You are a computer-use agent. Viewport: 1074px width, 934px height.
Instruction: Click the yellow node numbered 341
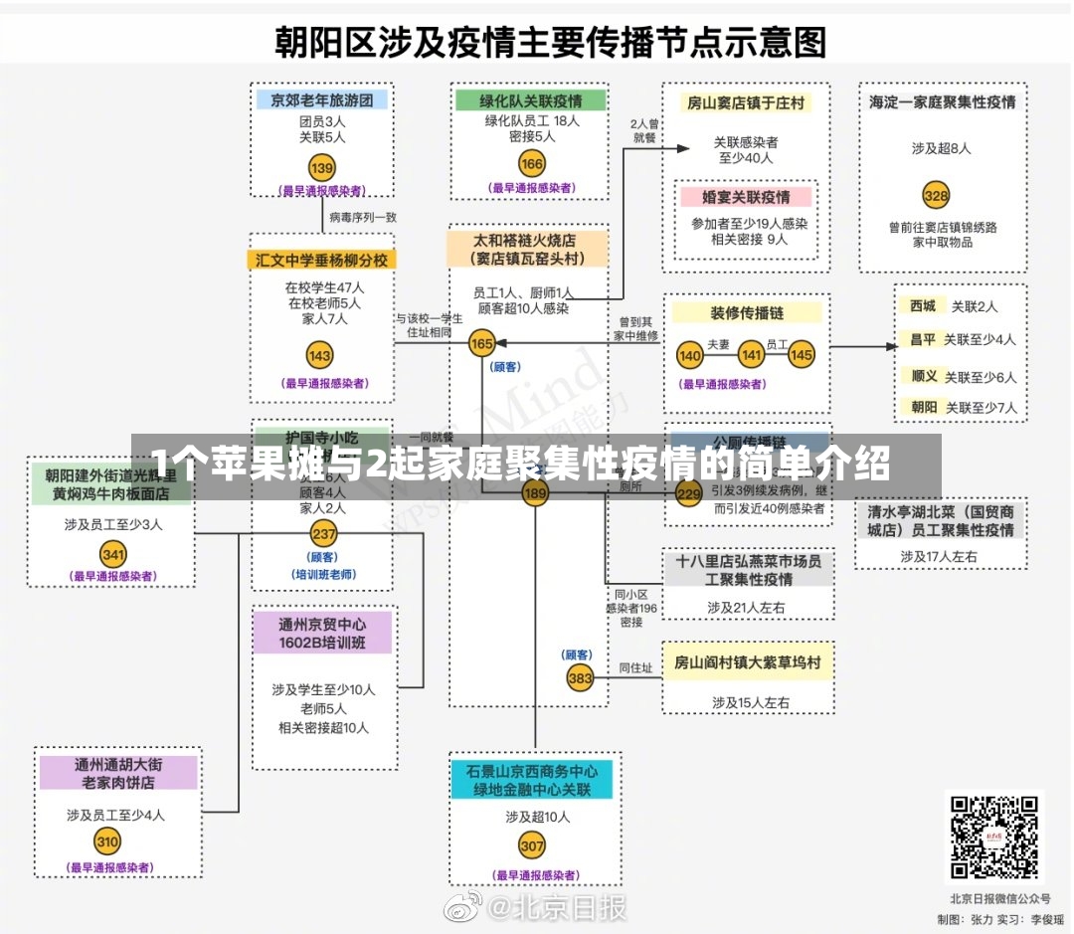click(x=113, y=554)
